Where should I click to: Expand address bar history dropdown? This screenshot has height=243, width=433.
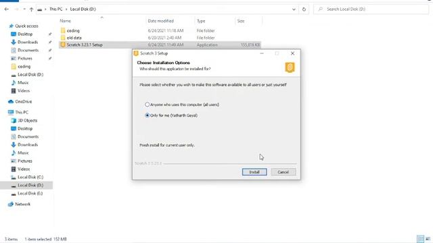coord(294,9)
